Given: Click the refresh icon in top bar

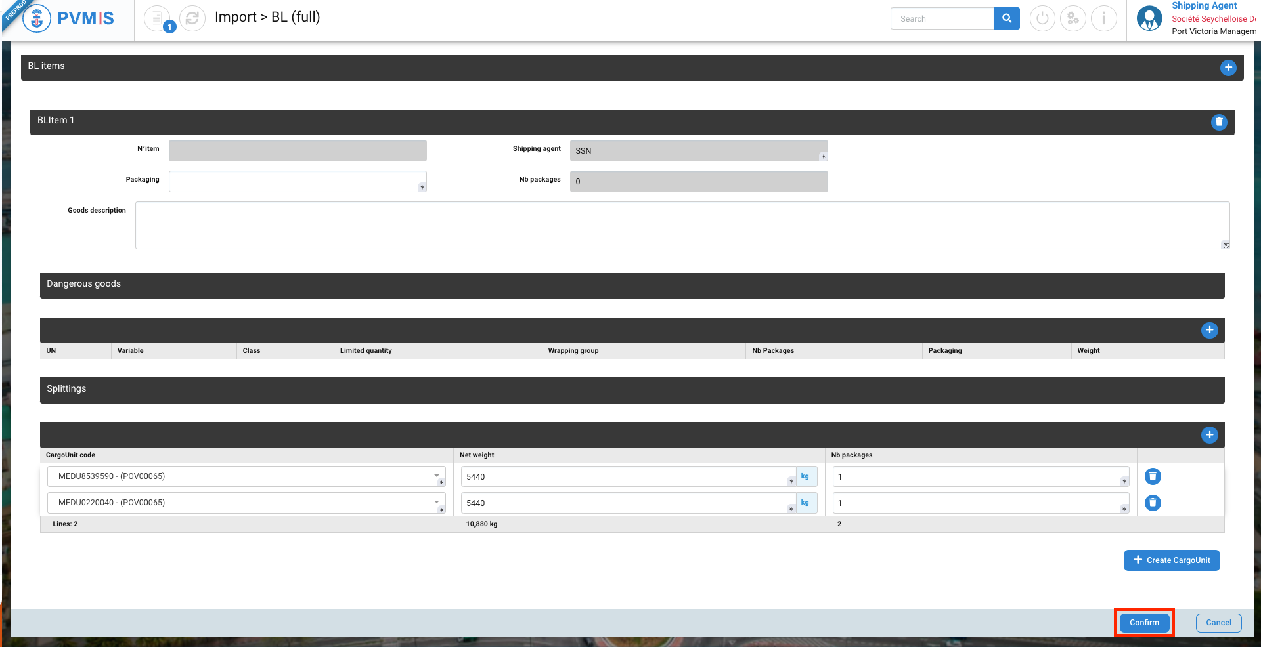Looking at the screenshot, I should point(192,18).
